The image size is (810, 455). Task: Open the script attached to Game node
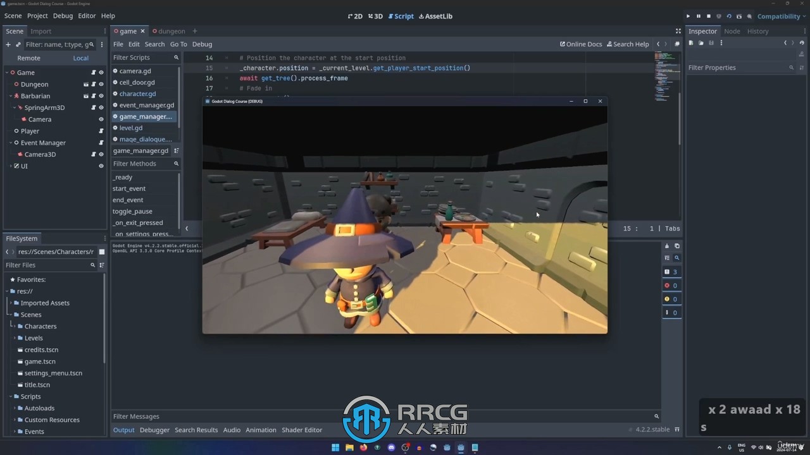coord(93,73)
